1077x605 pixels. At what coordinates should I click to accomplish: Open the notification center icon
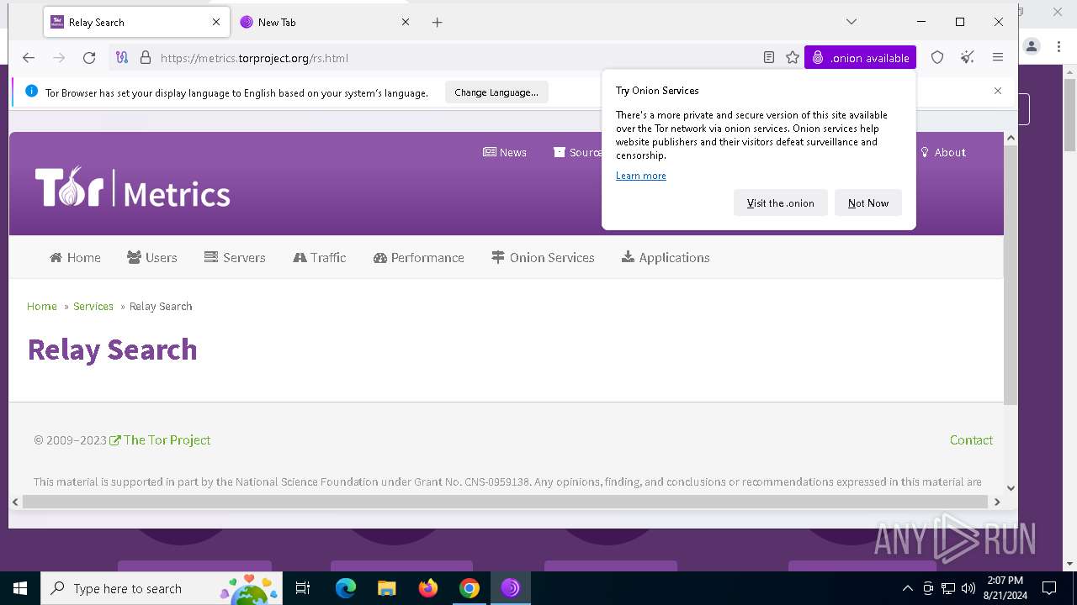[1049, 588]
